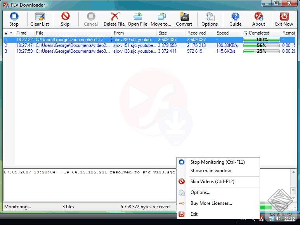This screenshot has width=300, height=225.
Task: Click the FLV Downloader title bar icon
Action: (x=6, y=5)
